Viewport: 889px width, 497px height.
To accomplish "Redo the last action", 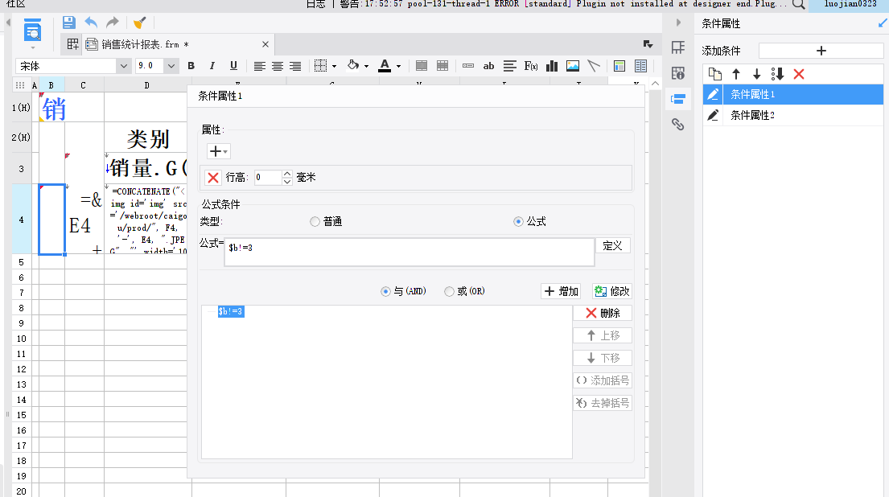I will pyautogui.click(x=113, y=23).
